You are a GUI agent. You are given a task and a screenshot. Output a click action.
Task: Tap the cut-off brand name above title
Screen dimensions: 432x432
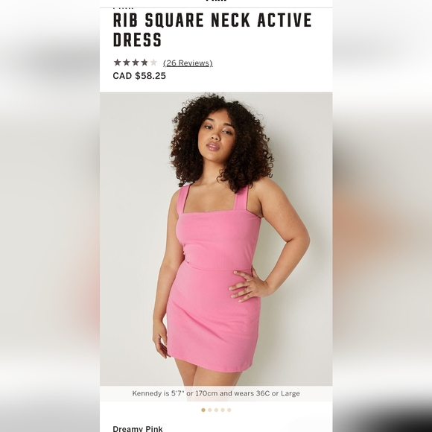tap(123, 9)
